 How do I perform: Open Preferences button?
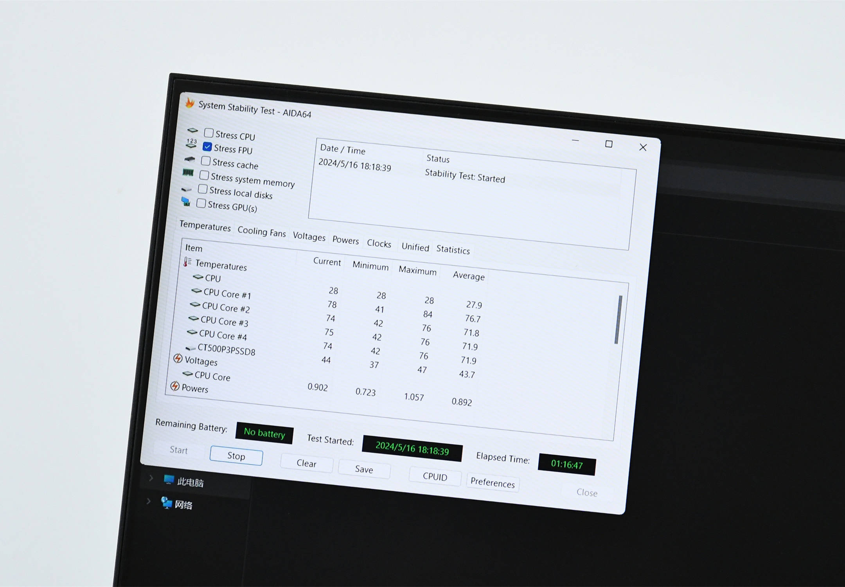click(x=493, y=483)
